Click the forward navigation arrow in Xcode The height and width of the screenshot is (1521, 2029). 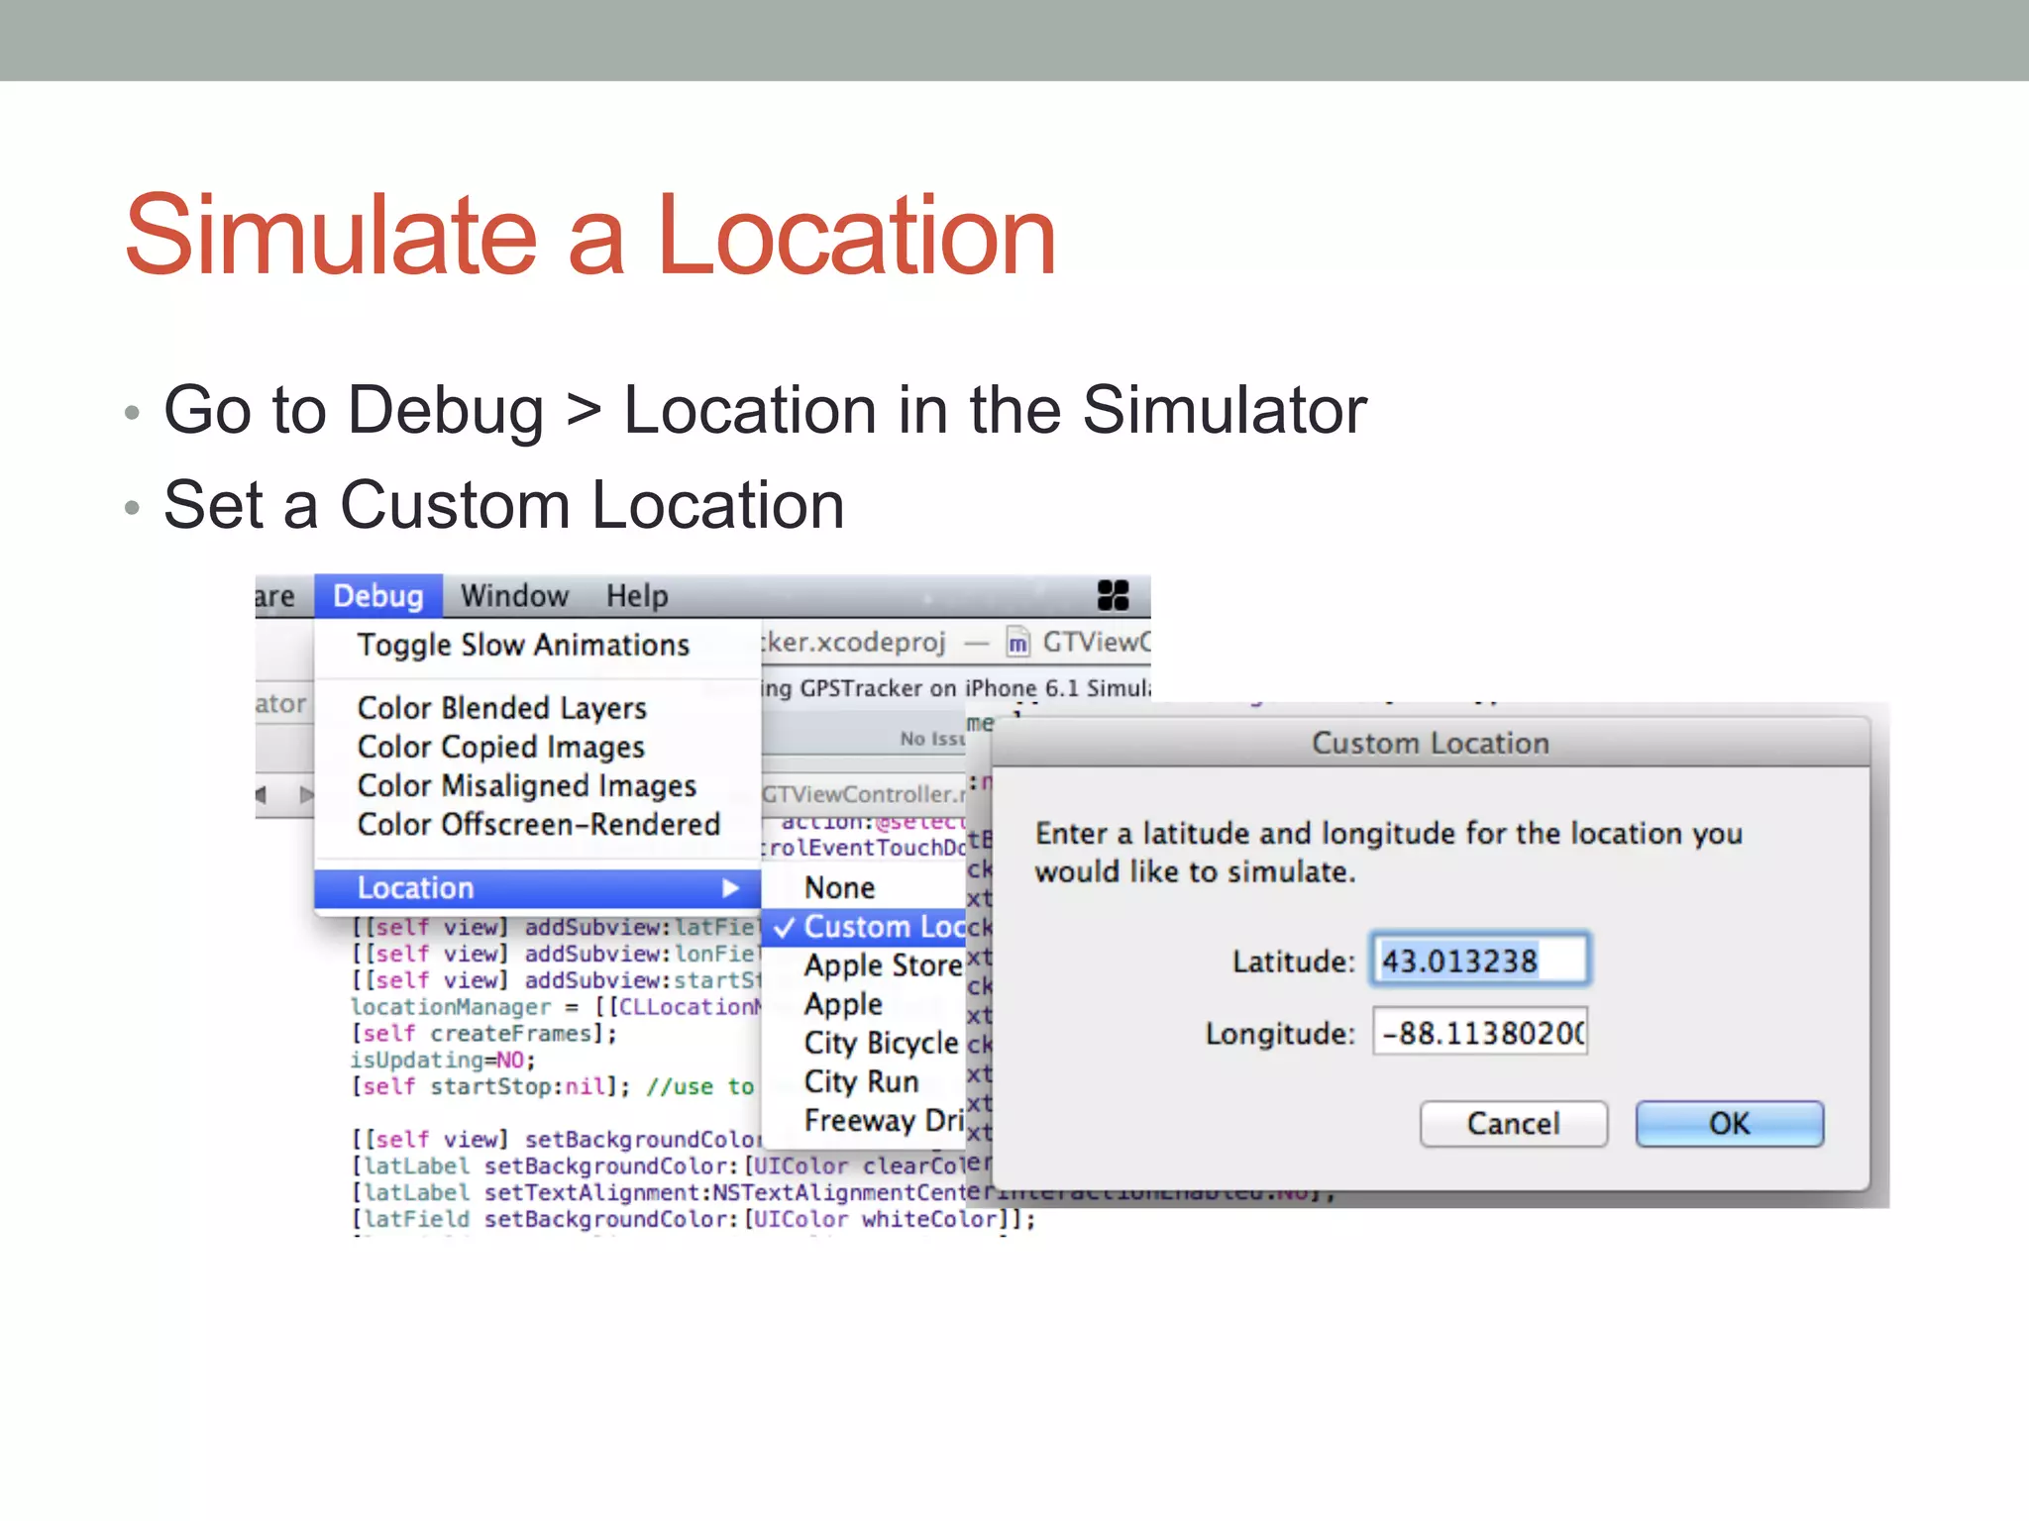(x=306, y=794)
